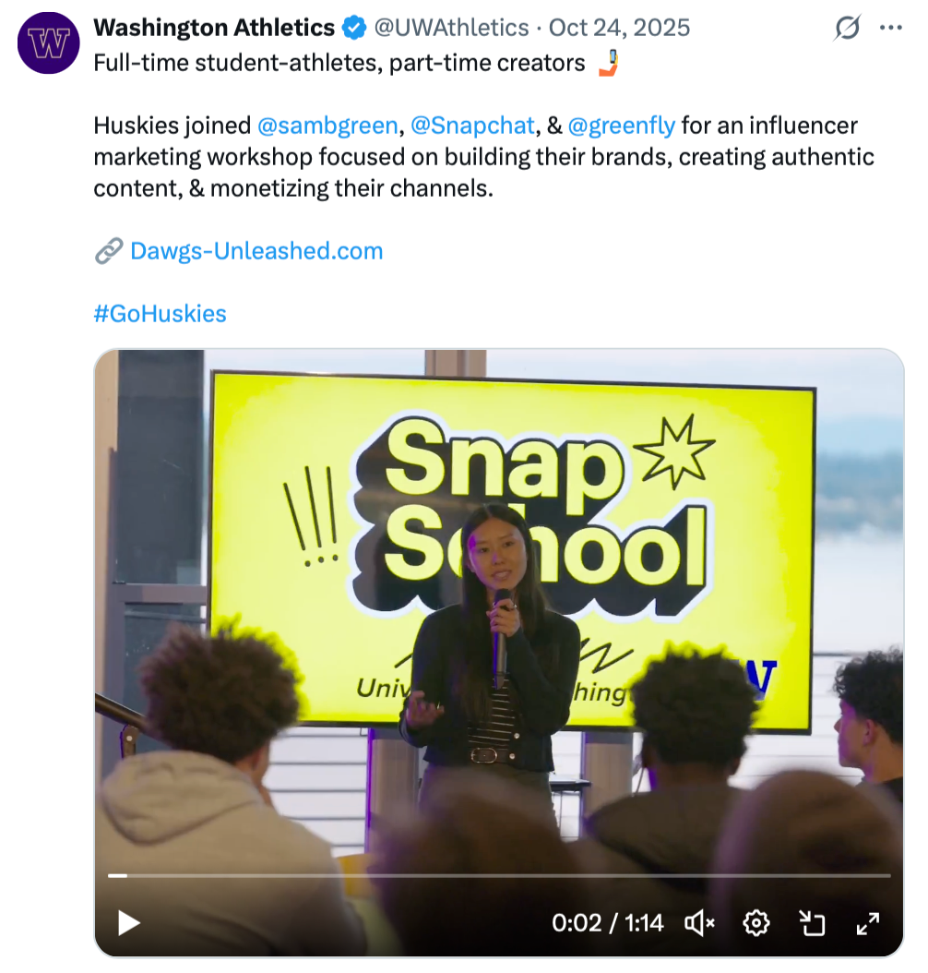Click the @UWAthletics handle
928x973 pixels.
click(450, 29)
